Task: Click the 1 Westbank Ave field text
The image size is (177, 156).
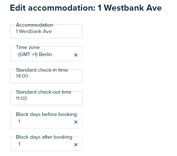Action: coord(34,31)
